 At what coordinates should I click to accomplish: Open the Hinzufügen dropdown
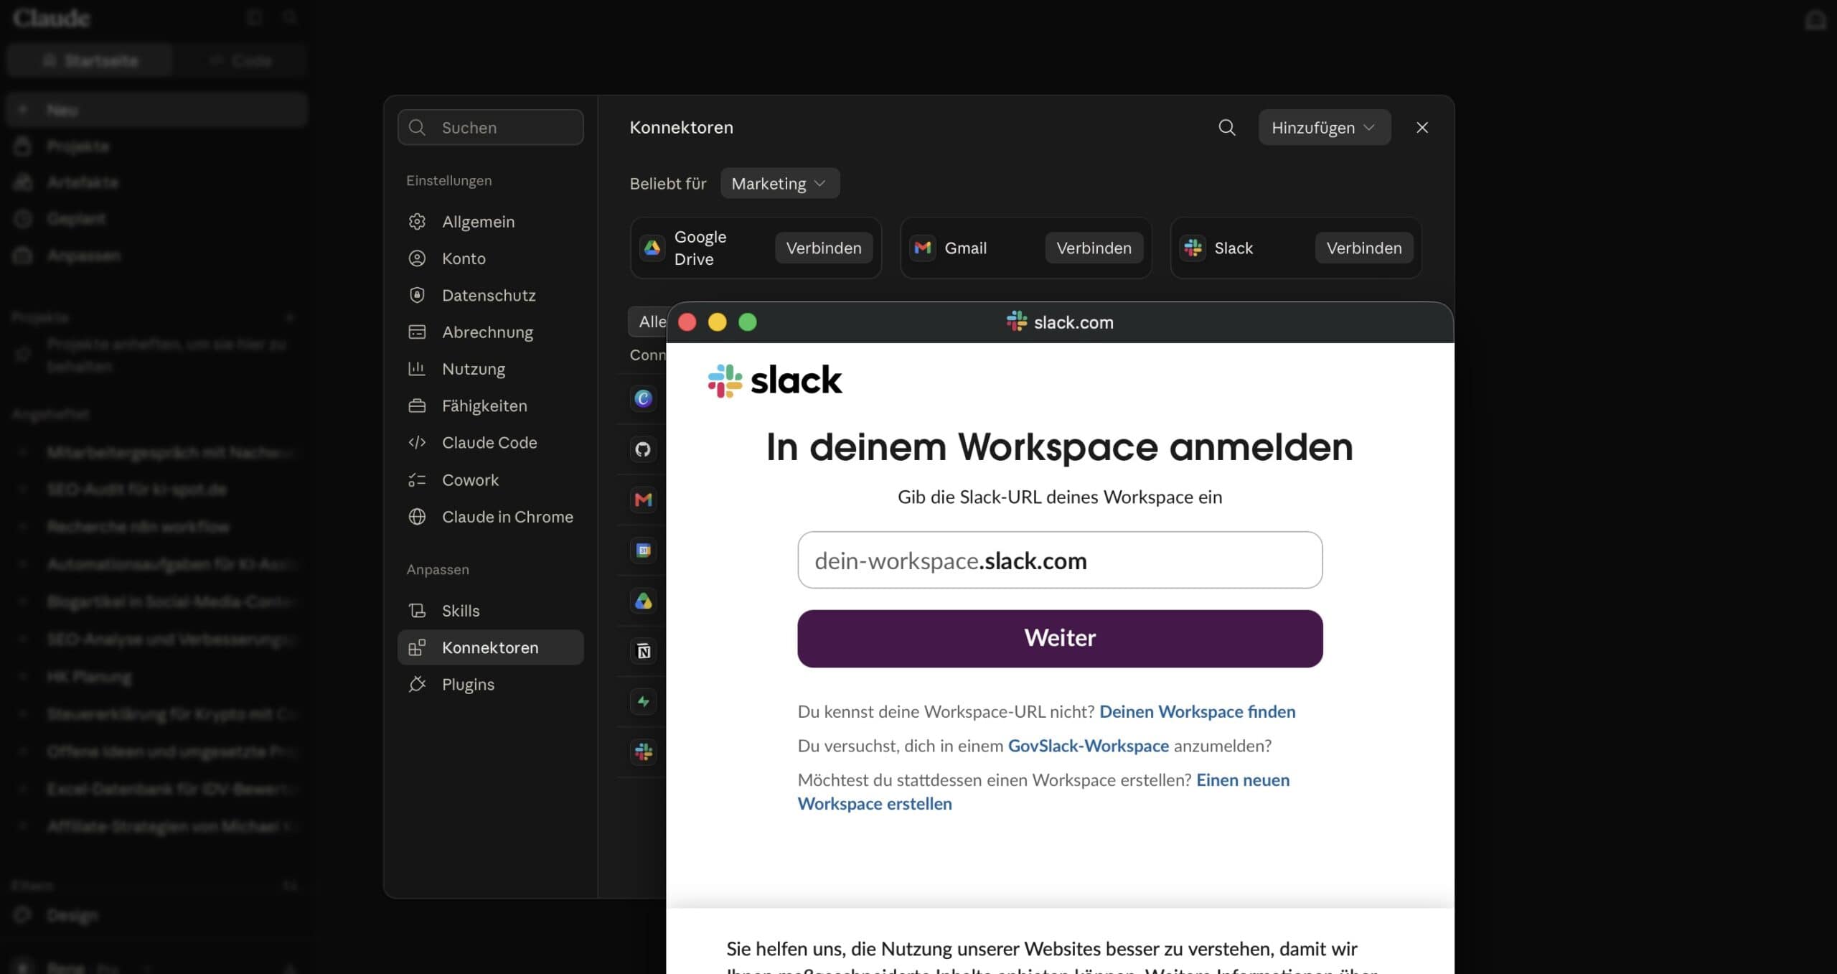pos(1324,128)
